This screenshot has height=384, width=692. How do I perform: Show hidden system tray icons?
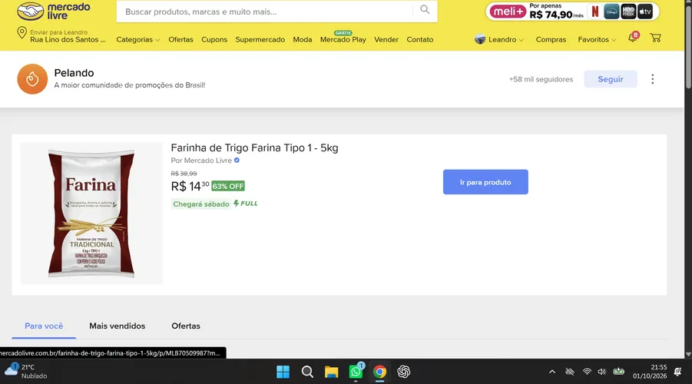(x=551, y=372)
